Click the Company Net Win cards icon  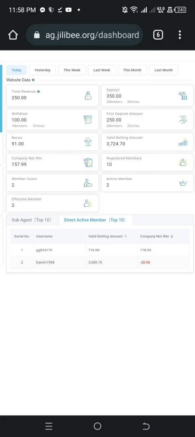coord(88,163)
